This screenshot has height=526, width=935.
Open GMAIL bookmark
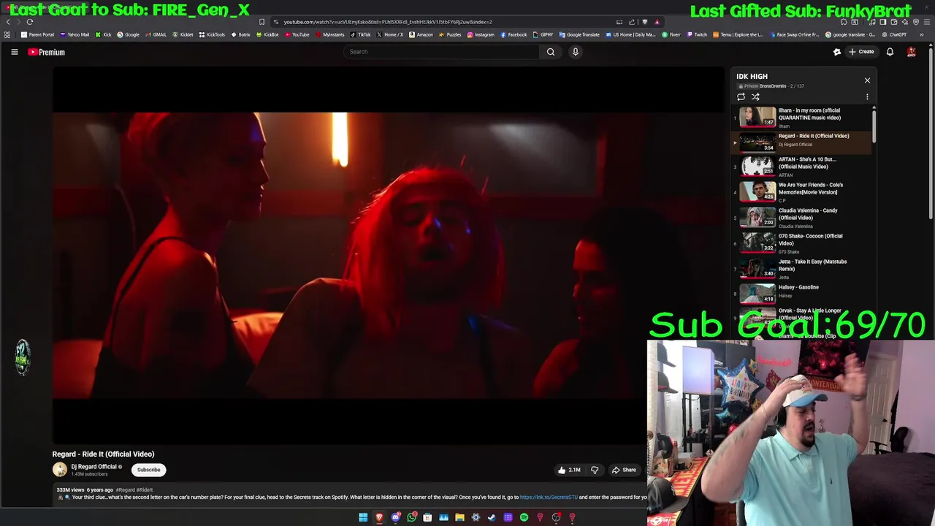156,34
